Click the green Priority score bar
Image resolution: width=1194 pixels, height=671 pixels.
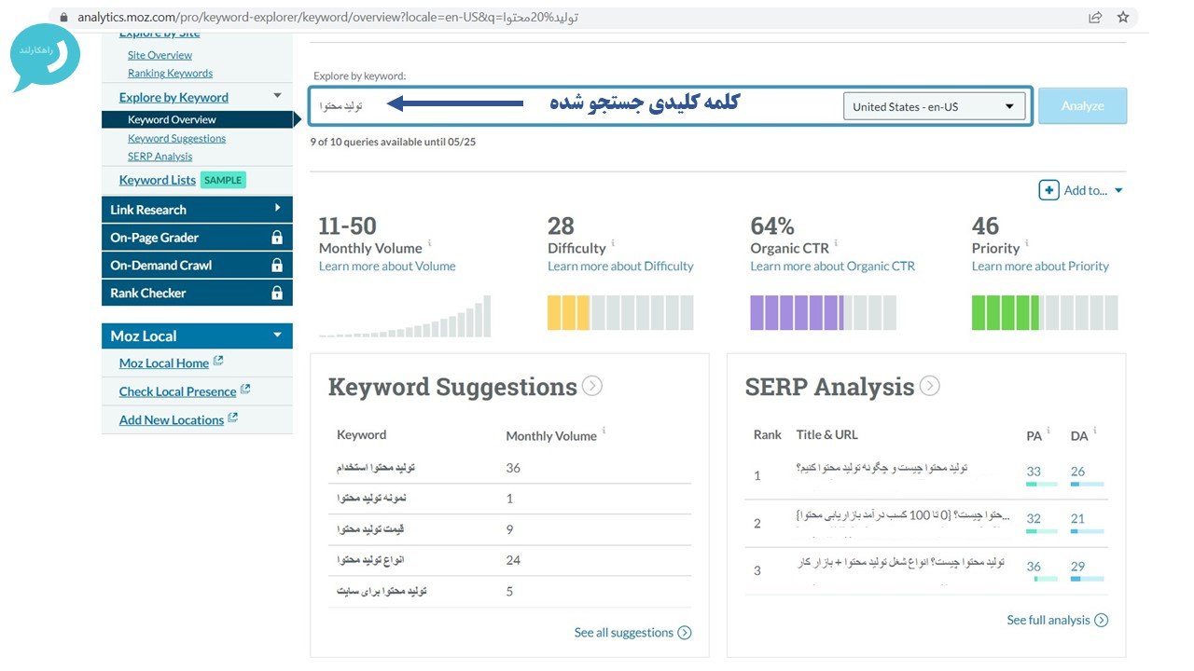1045,312
